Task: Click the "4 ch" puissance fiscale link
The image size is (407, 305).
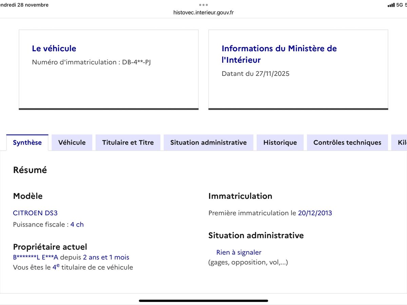Action: pyautogui.click(x=77, y=224)
